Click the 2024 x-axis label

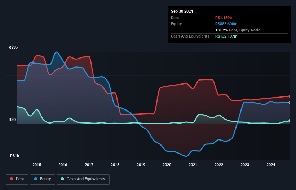coord(271,165)
